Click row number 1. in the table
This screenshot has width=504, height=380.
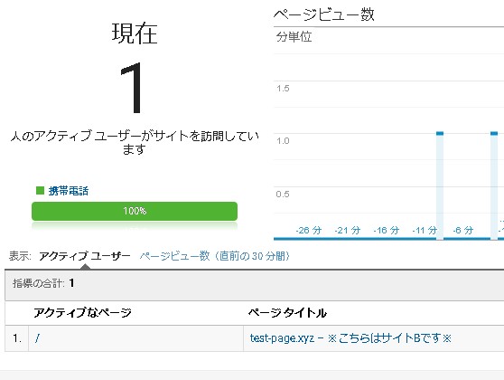[x=17, y=338]
